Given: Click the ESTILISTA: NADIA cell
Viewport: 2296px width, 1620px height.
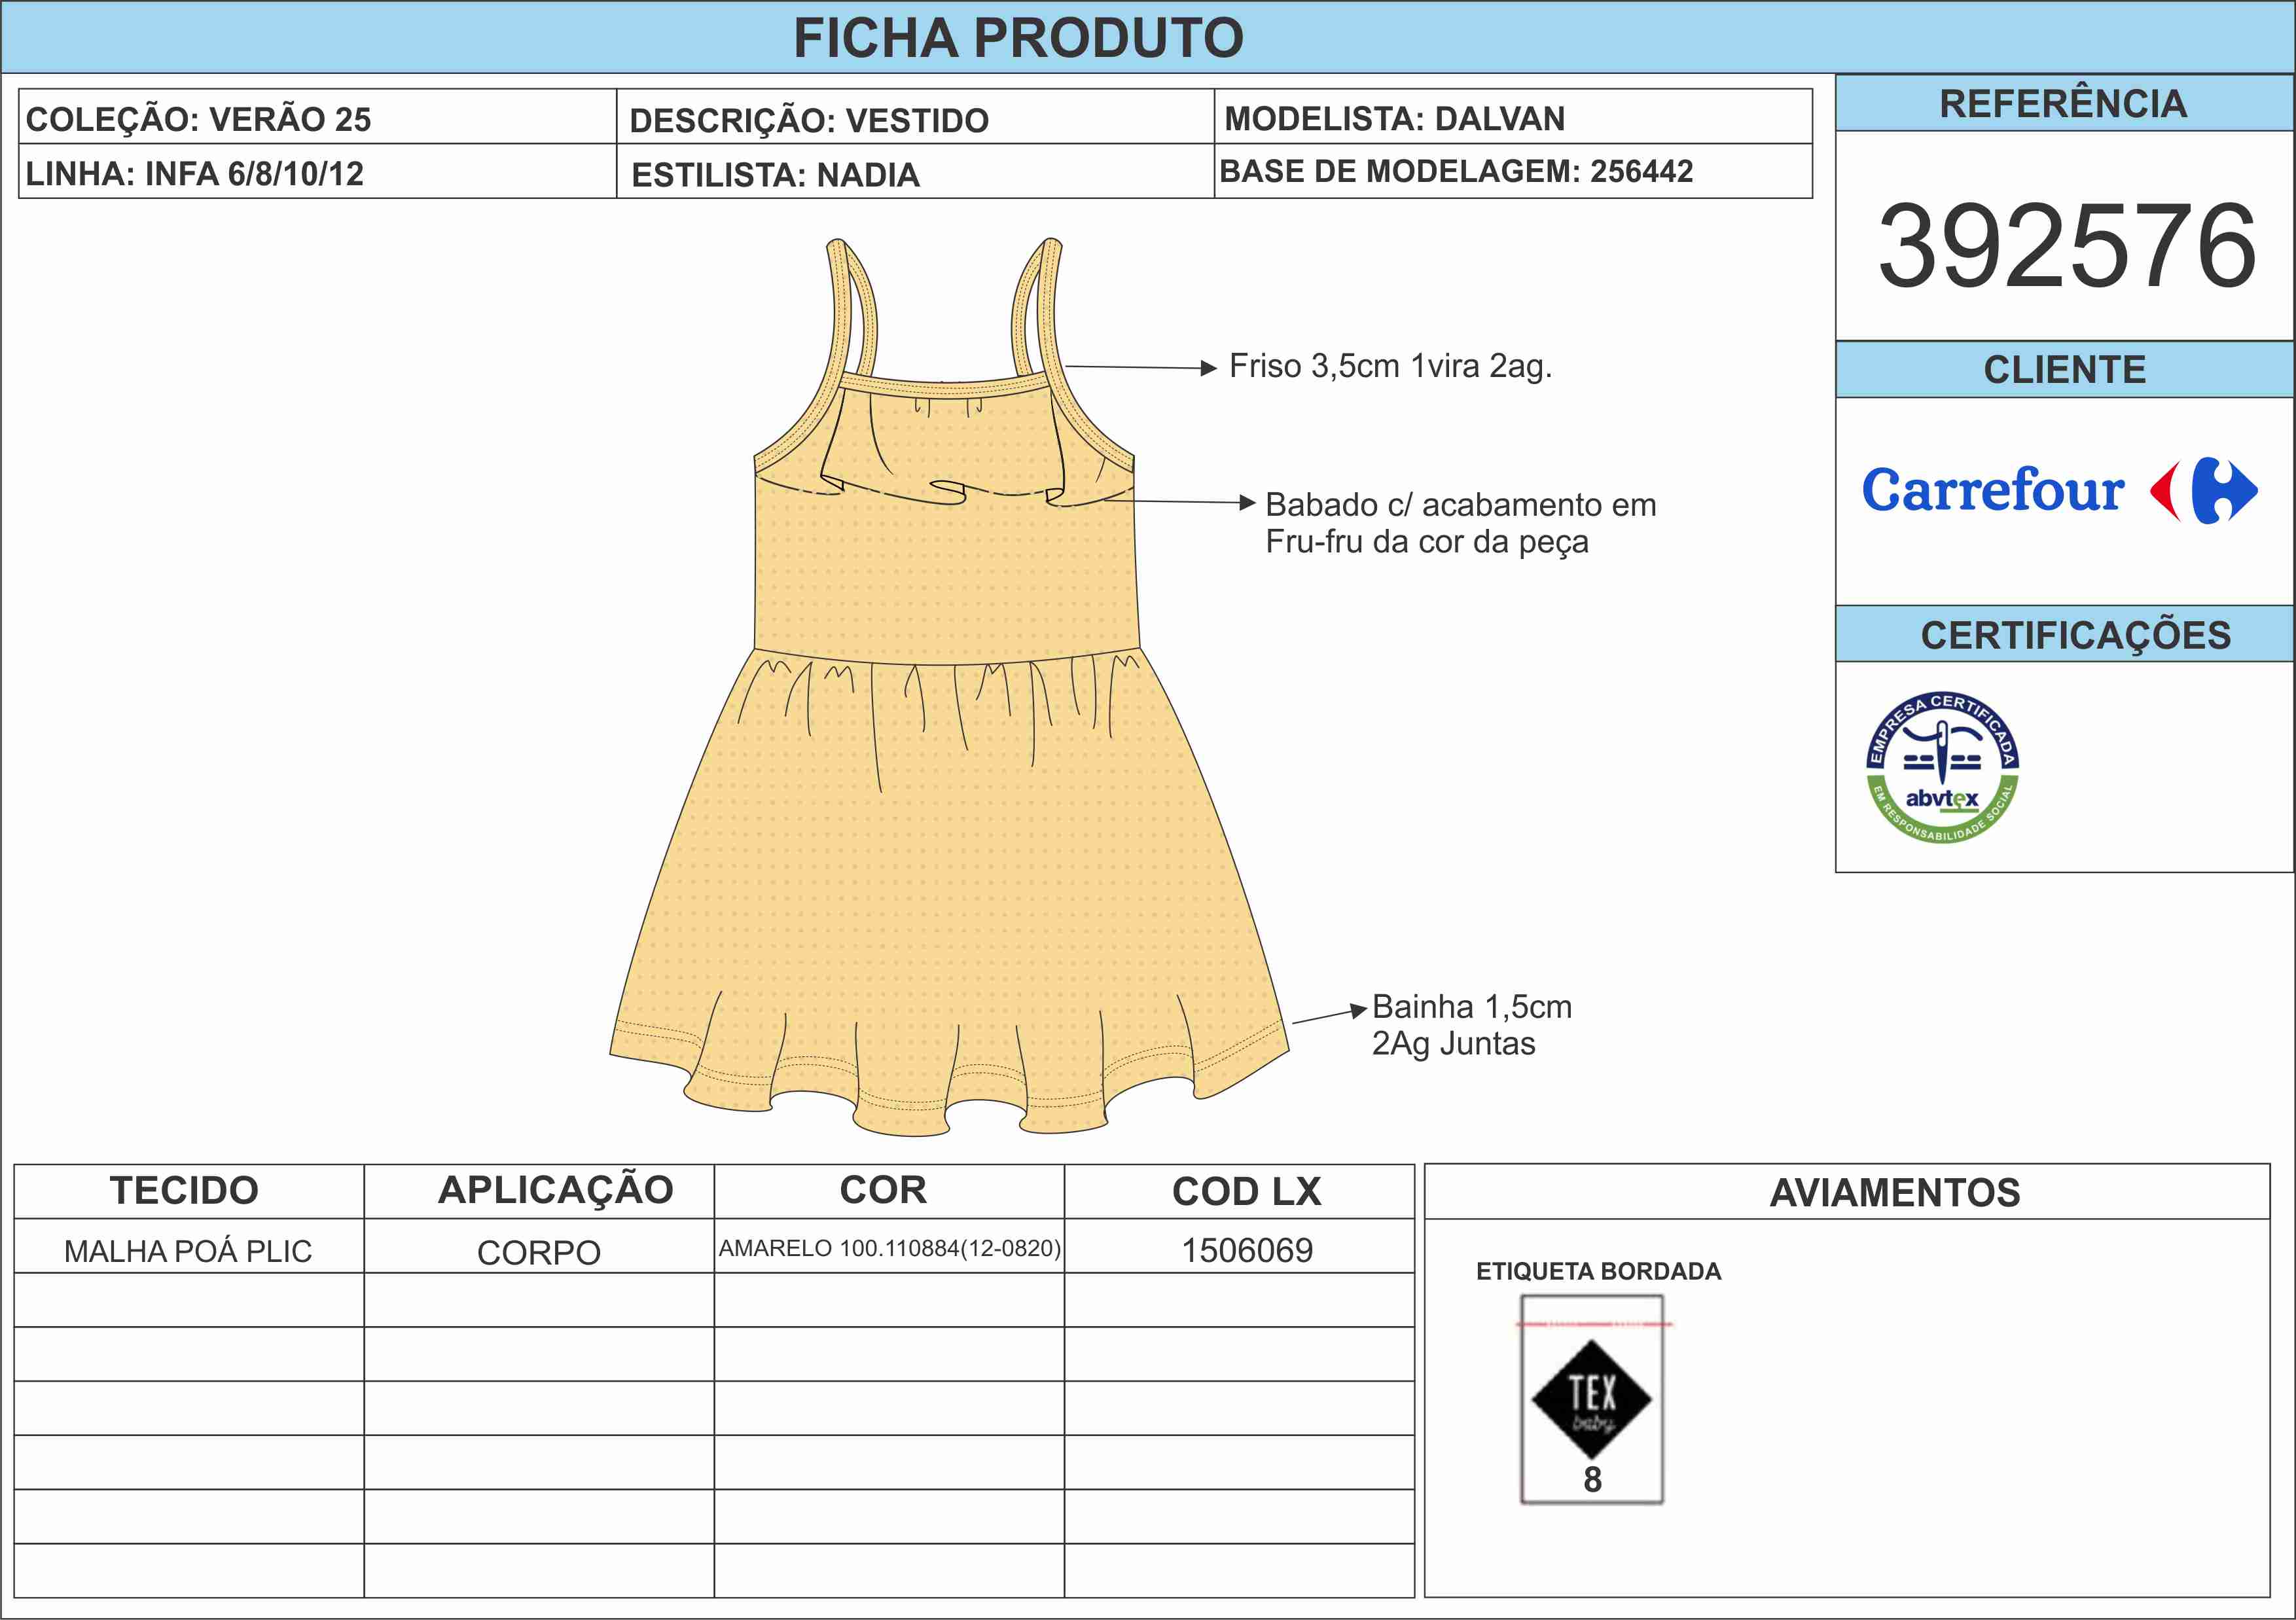Looking at the screenshot, I should click(x=775, y=175).
